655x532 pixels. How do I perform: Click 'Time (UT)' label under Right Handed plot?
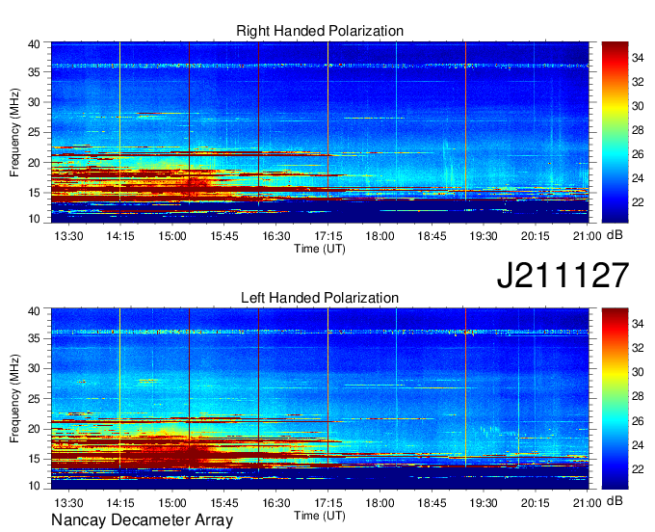pyautogui.click(x=320, y=249)
